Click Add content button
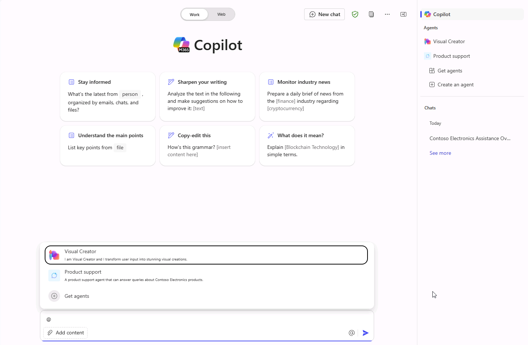Image resolution: width=528 pixels, height=345 pixels. coord(66,333)
